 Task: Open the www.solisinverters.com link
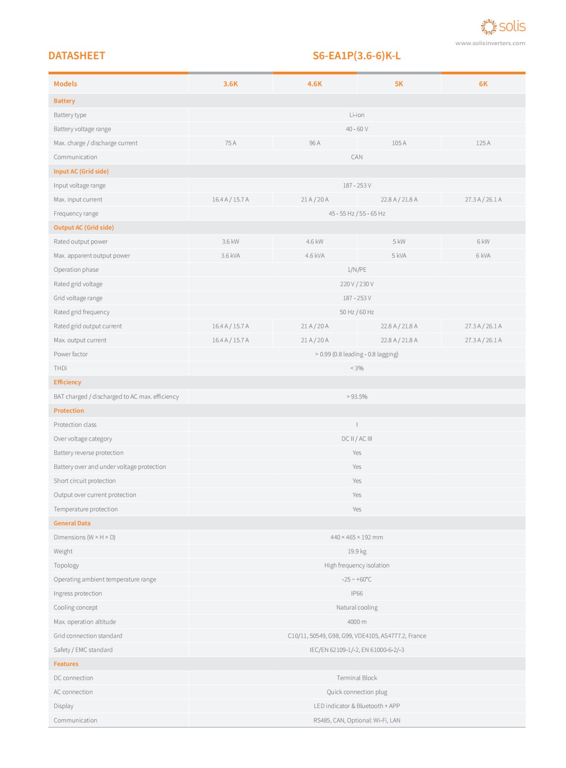(x=490, y=43)
